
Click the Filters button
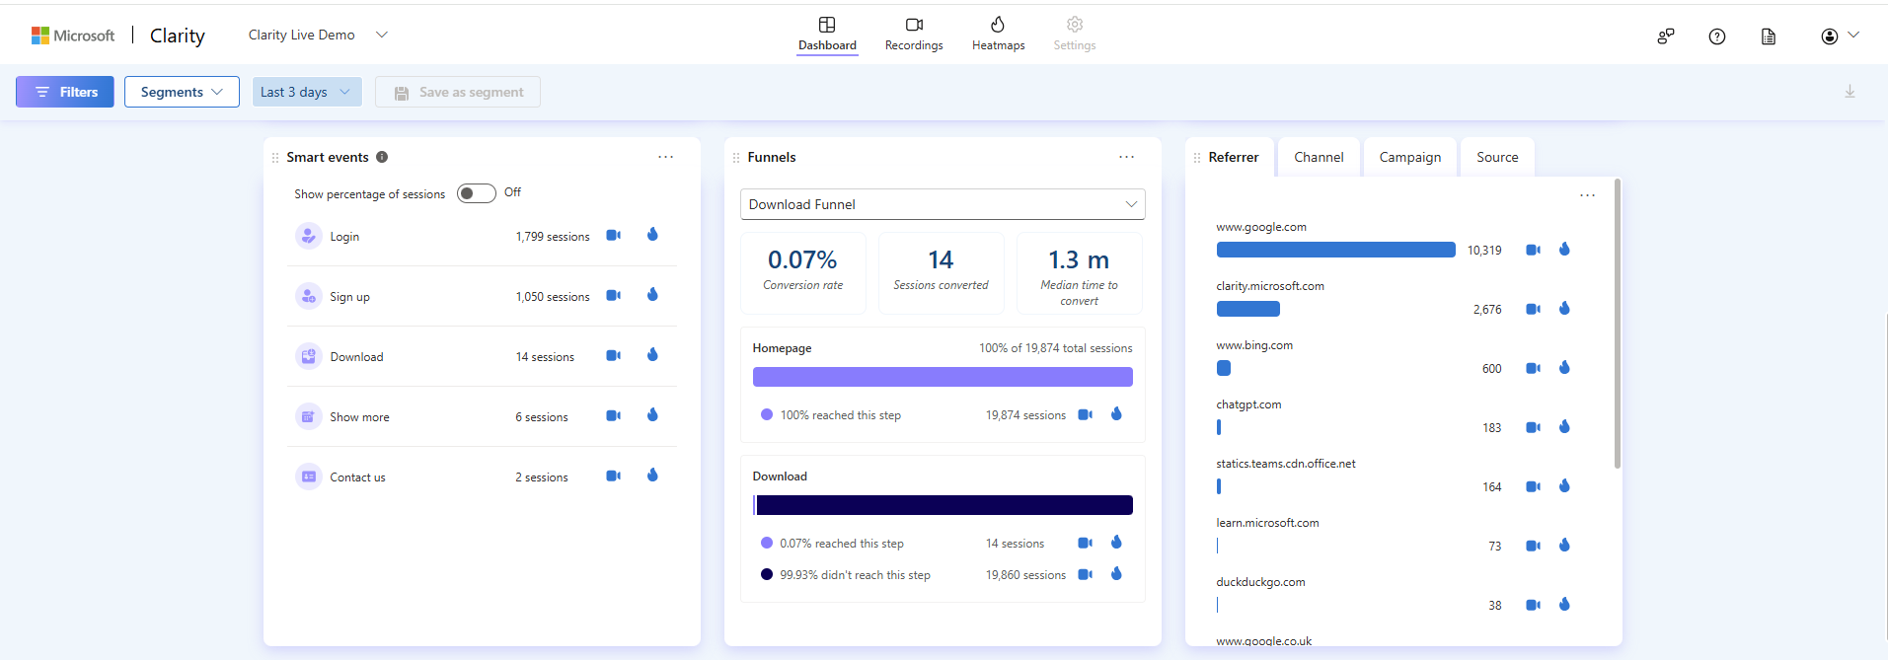click(x=65, y=92)
